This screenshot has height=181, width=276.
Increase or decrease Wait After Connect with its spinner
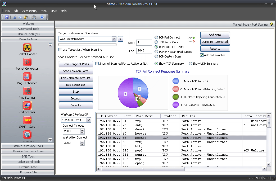pos(82,143)
